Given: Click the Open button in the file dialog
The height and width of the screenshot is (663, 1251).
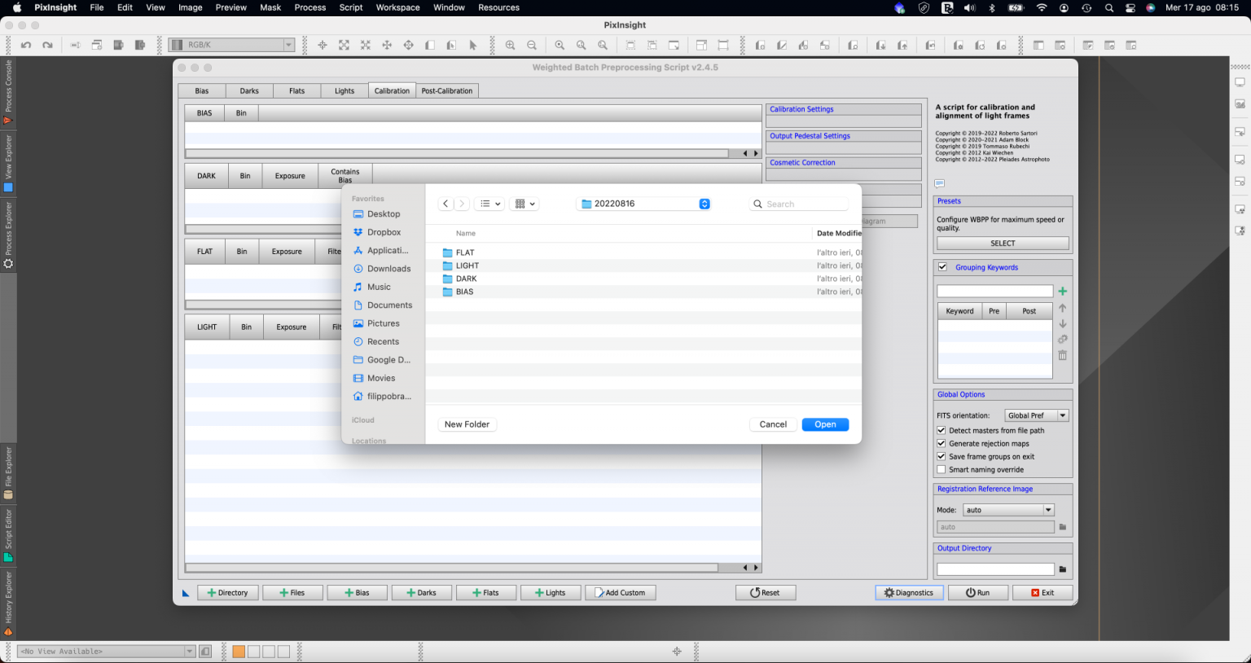Looking at the screenshot, I should [x=825, y=424].
